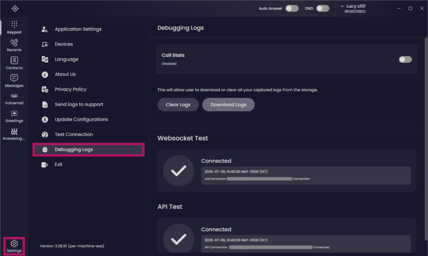The height and width of the screenshot is (256, 428).
Task: Click the Application Settings icon
Action: point(45,29)
